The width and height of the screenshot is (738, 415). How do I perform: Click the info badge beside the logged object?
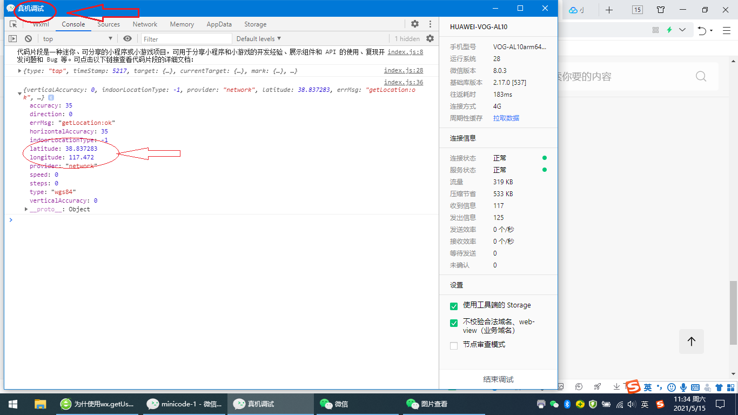coord(51,98)
